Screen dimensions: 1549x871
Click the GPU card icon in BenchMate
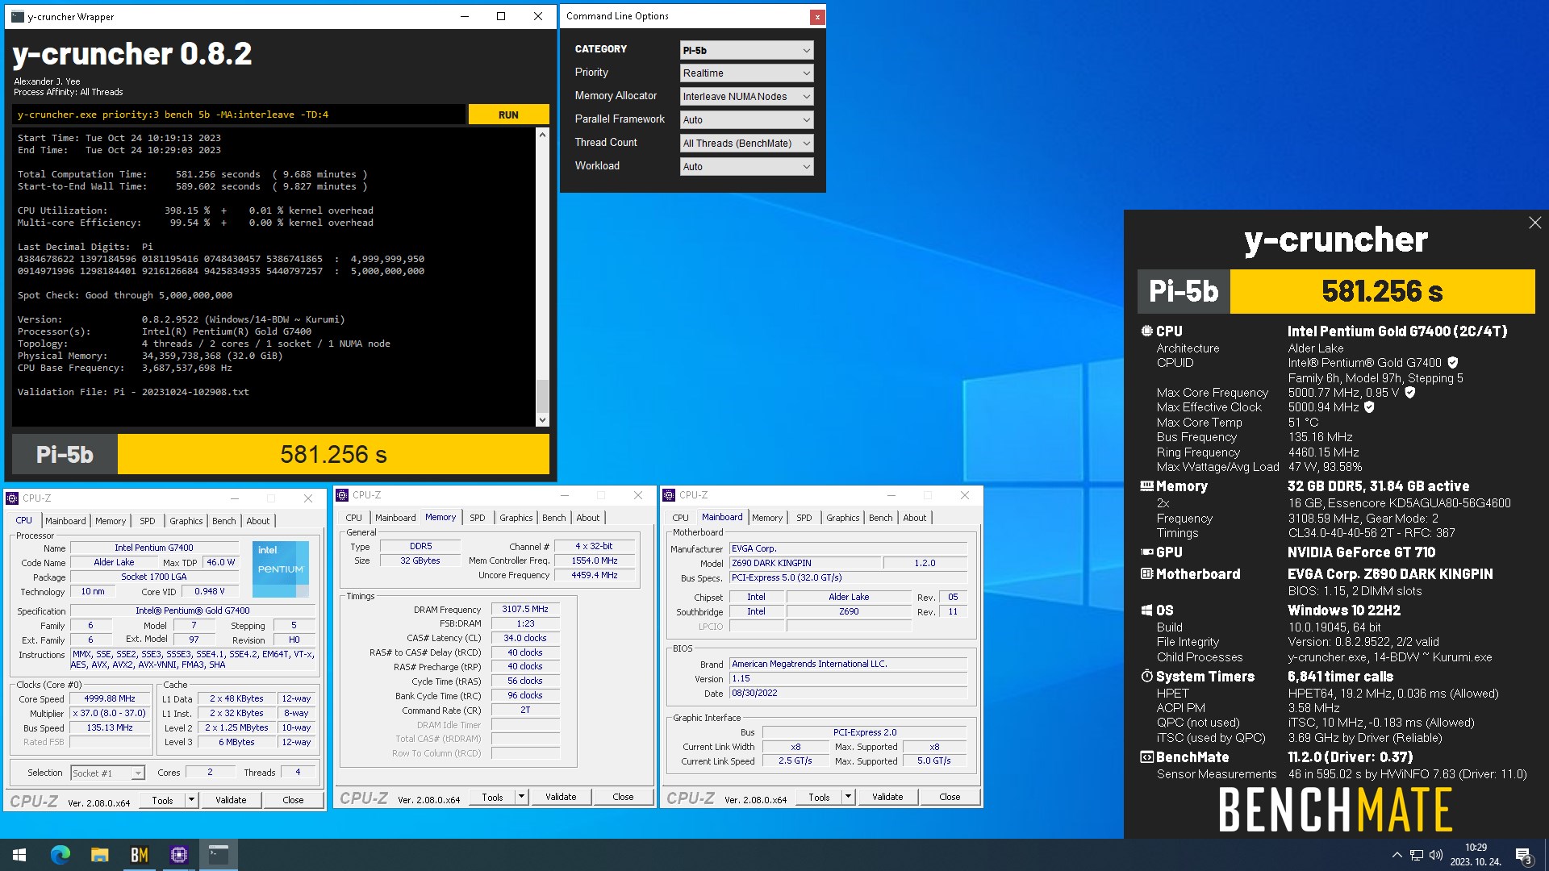(1146, 552)
